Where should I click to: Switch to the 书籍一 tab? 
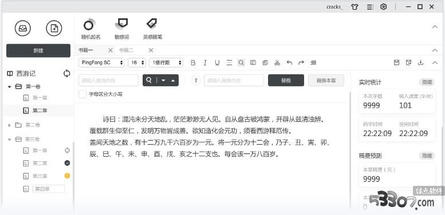(86, 50)
